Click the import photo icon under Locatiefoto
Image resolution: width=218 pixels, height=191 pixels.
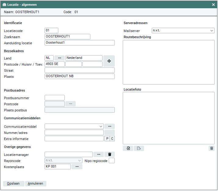[x=128, y=148]
